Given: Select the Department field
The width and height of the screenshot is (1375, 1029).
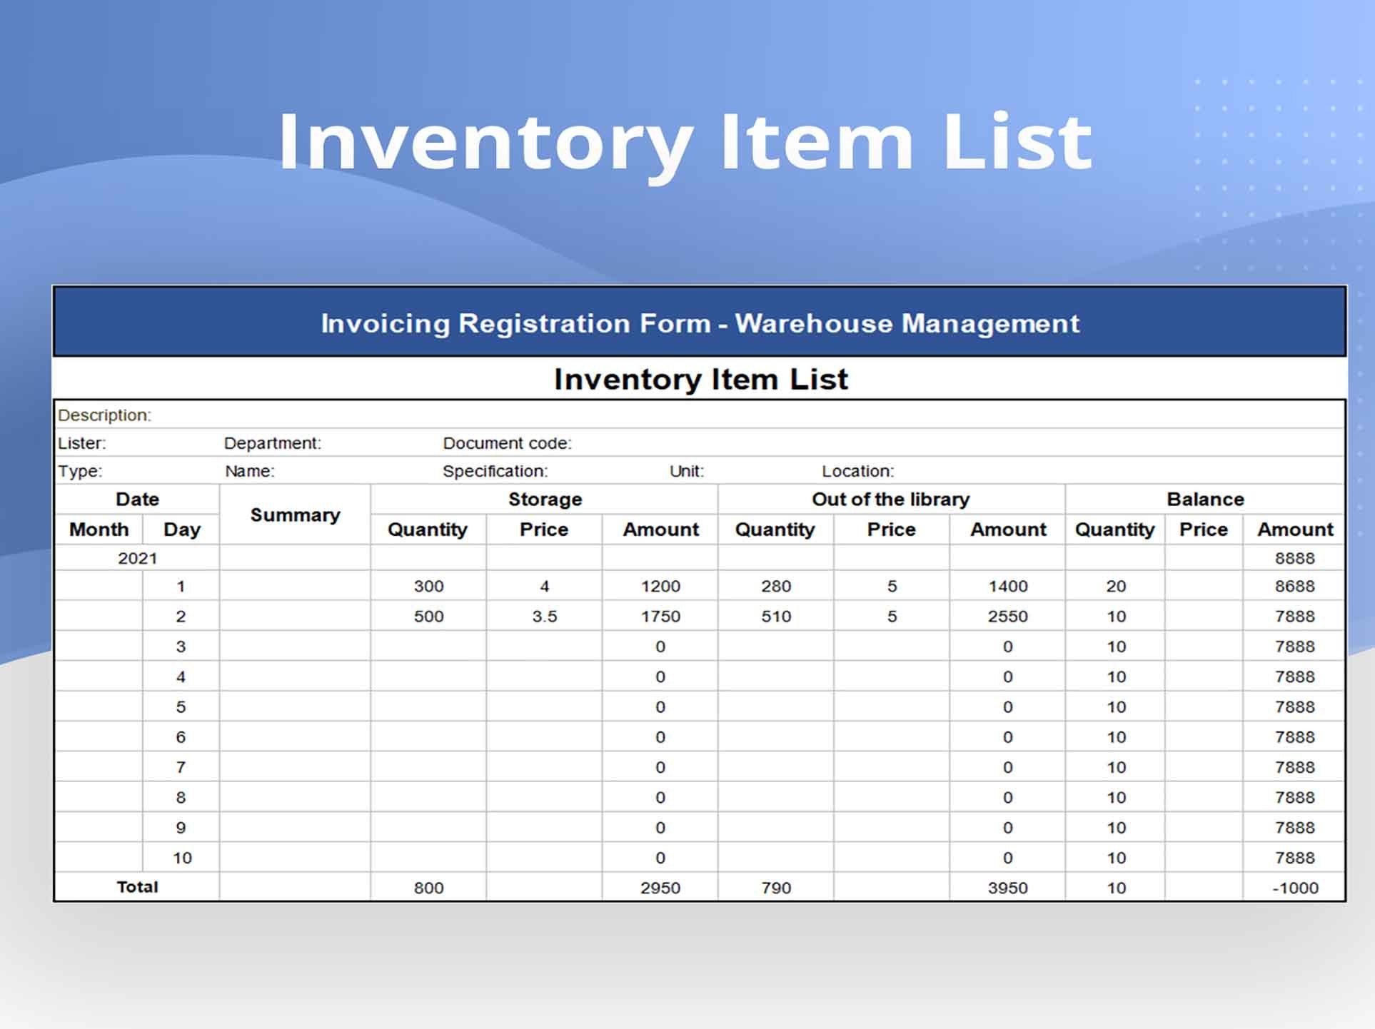Looking at the screenshot, I should (x=273, y=442).
